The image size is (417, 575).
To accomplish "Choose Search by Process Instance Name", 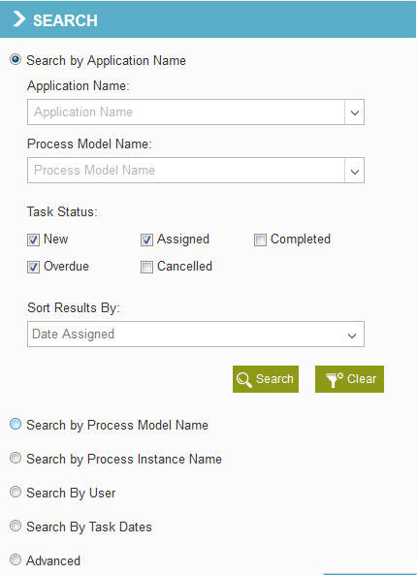I will click(x=16, y=458).
